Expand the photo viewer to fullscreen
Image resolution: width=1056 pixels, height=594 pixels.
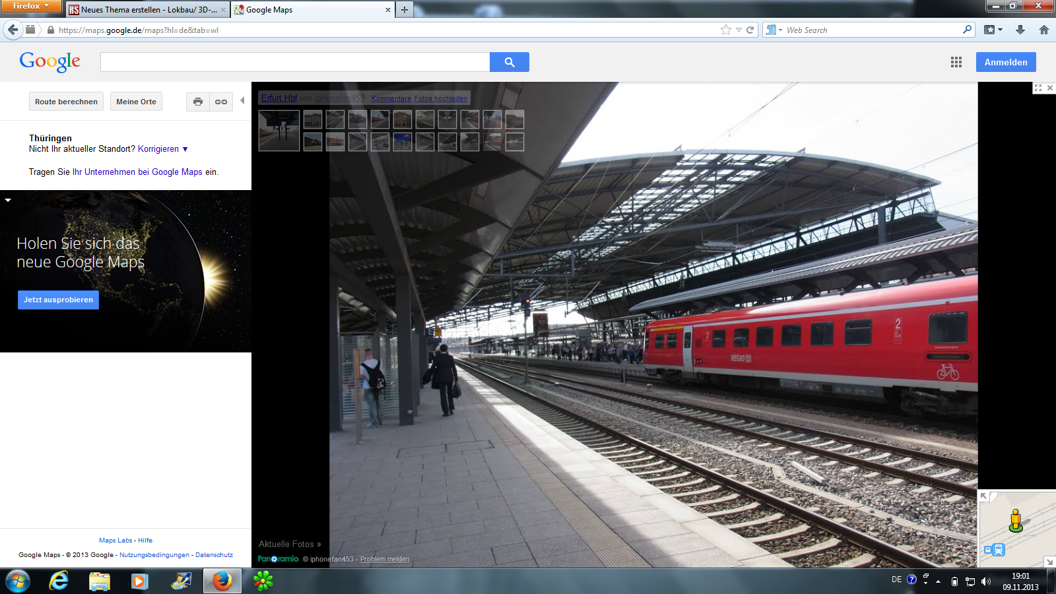[1038, 88]
